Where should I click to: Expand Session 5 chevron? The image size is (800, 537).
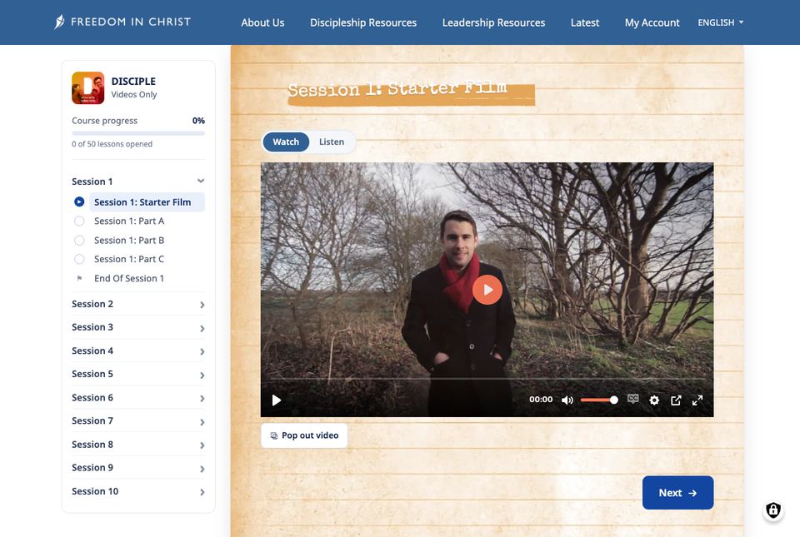[202, 375]
